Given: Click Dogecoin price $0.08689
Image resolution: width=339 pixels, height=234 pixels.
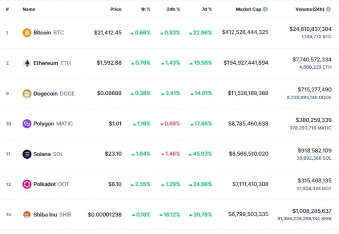Looking at the screenshot, I should [x=109, y=93].
